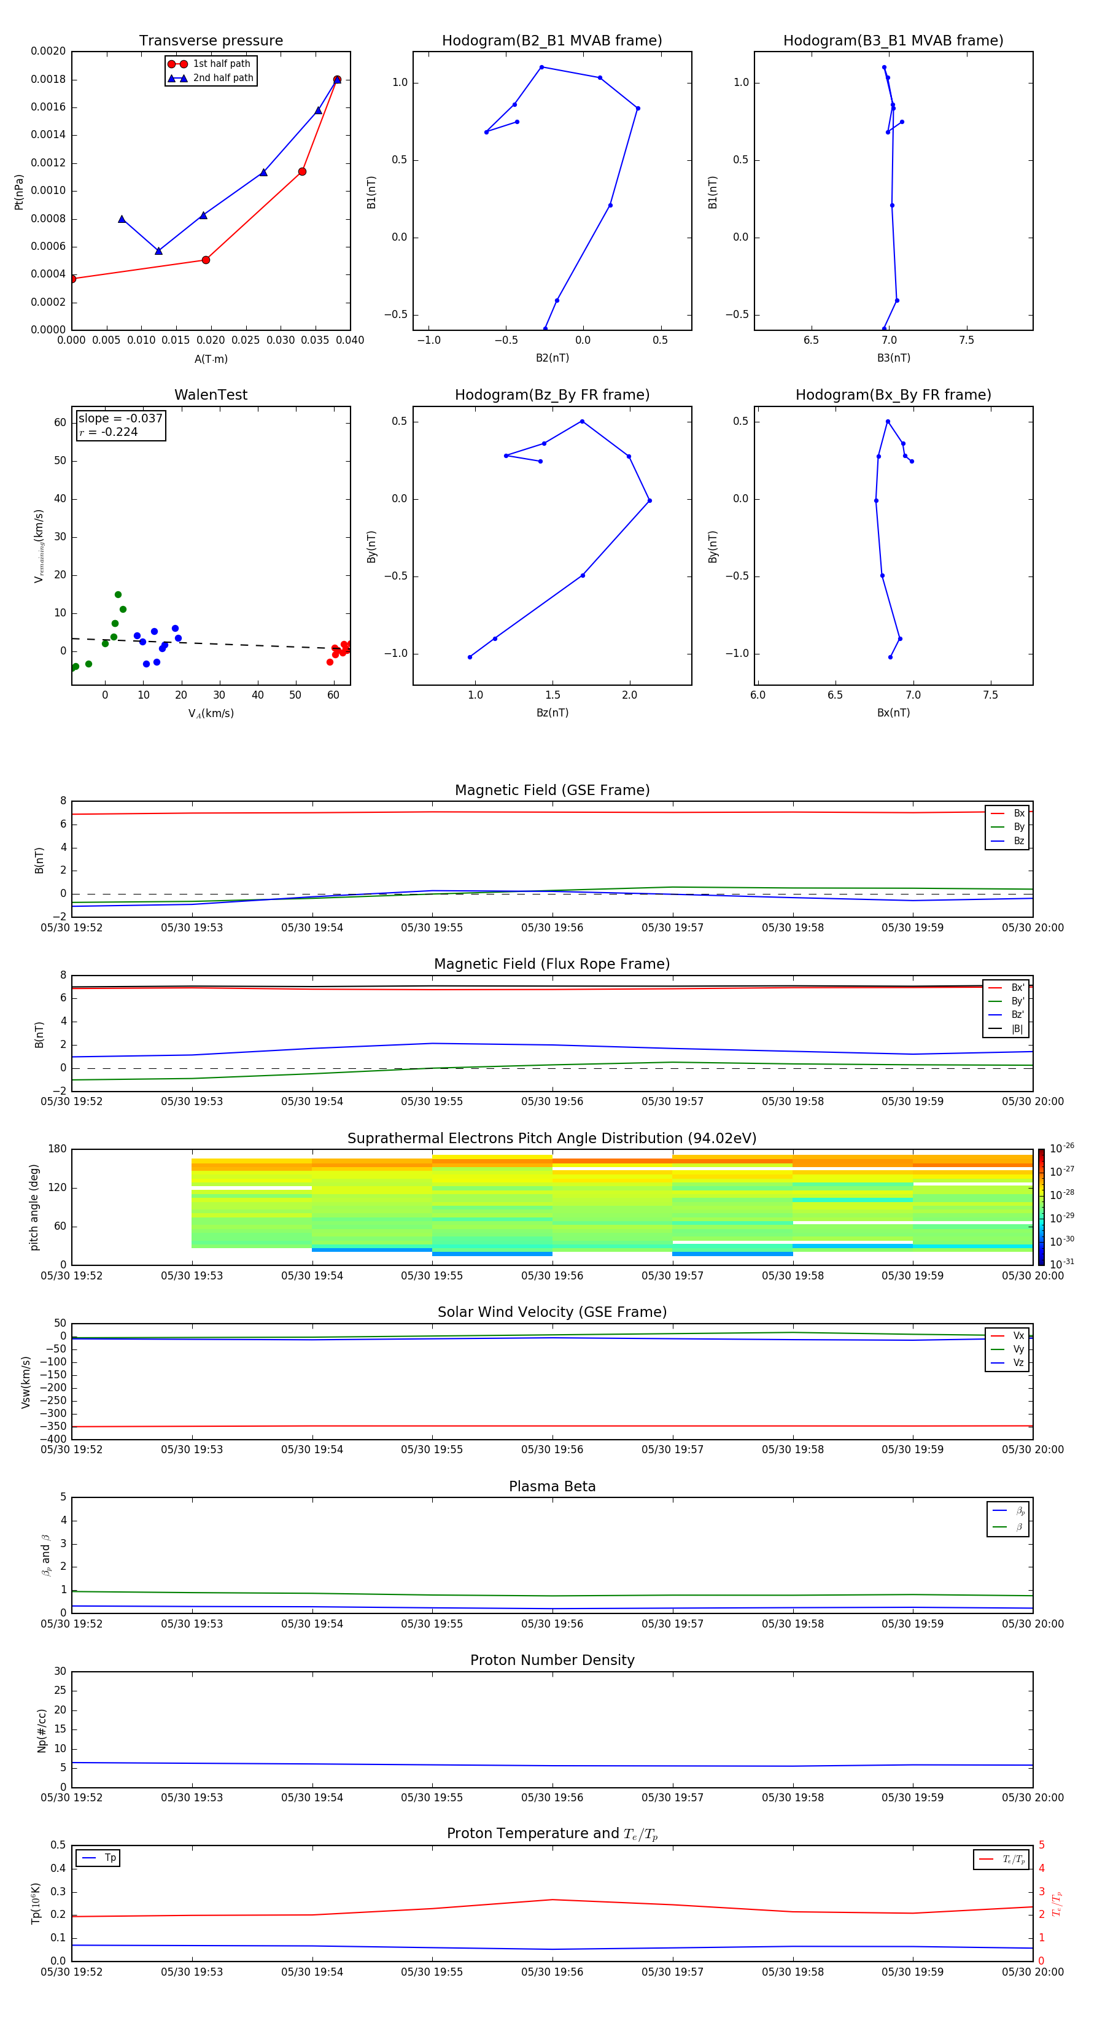
Task: Click peak red circle on transverse pressure plot
Action: coord(338,79)
